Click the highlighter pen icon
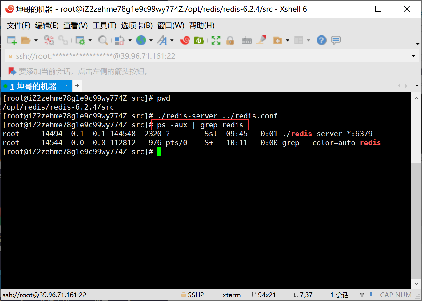The image size is (422, 301). click(x=261, y=40)
